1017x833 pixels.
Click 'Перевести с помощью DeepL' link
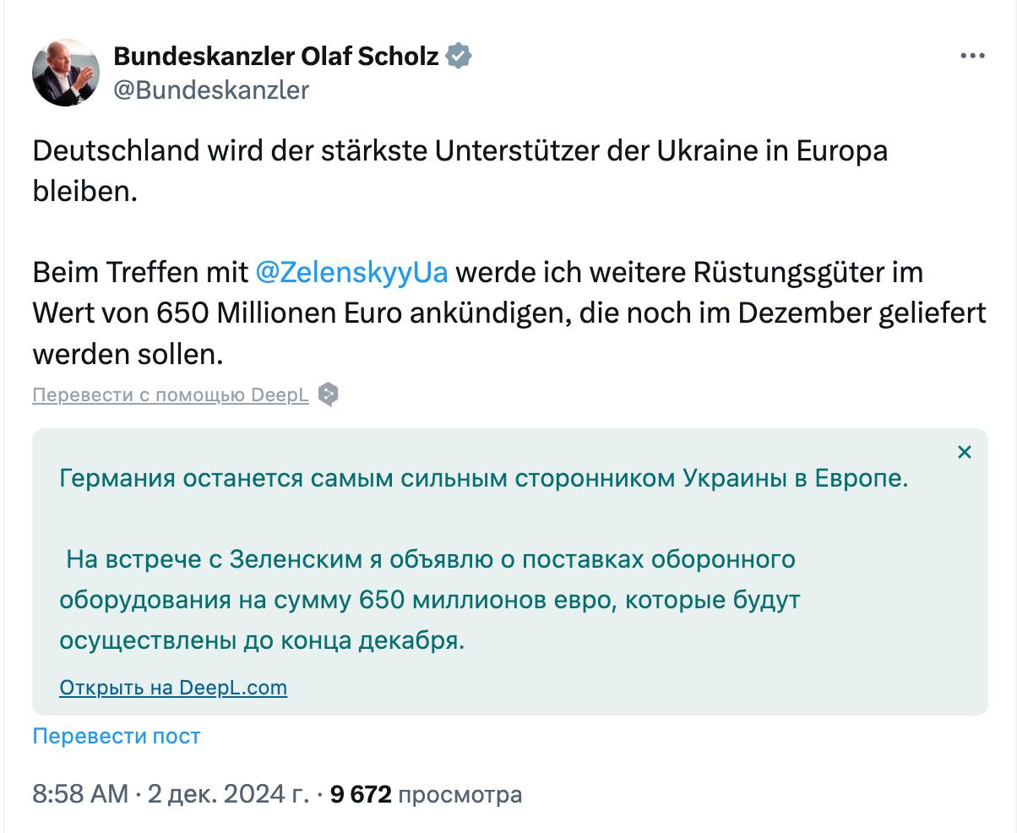(x=171, y=395)
